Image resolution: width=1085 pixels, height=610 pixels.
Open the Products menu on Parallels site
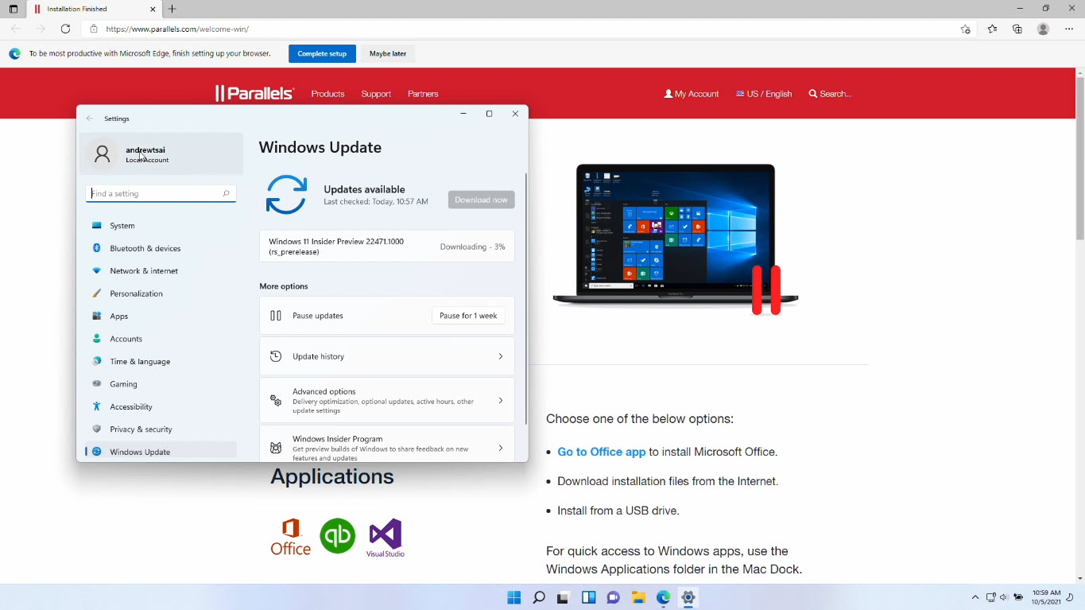pyautogui.click(x=327, y=94)
